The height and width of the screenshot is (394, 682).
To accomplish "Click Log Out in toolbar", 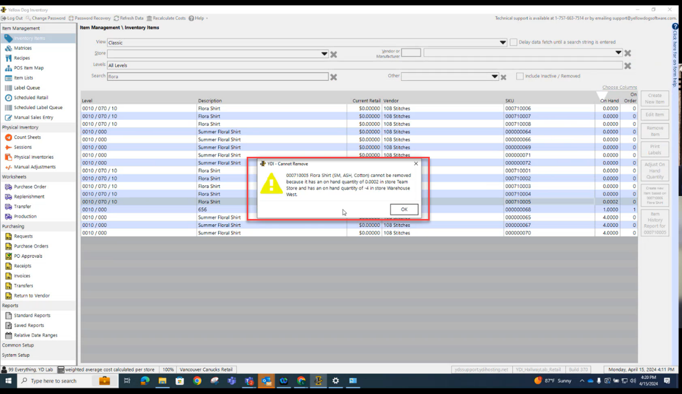I will (12, 18).
